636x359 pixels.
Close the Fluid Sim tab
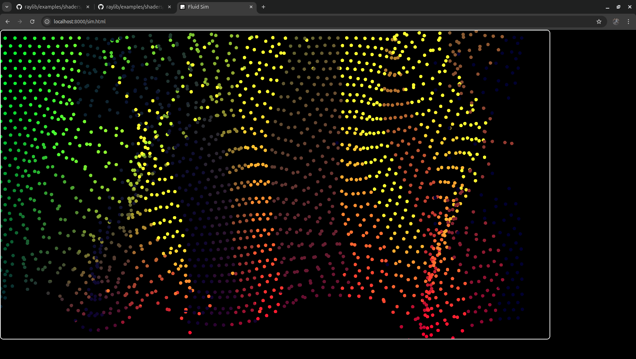pos(251,7)
